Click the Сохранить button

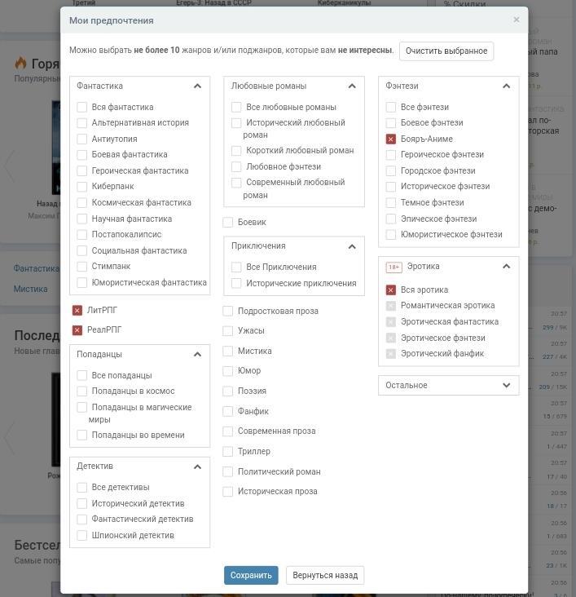[x=251, y=575]
